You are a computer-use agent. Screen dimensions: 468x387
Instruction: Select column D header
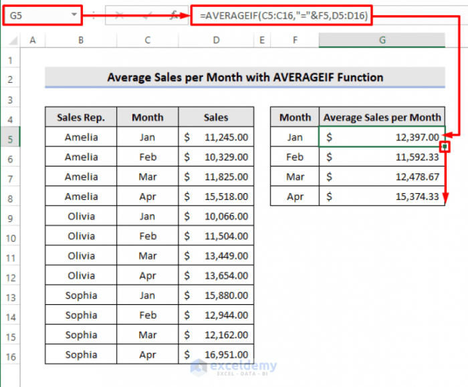point(216,40)
